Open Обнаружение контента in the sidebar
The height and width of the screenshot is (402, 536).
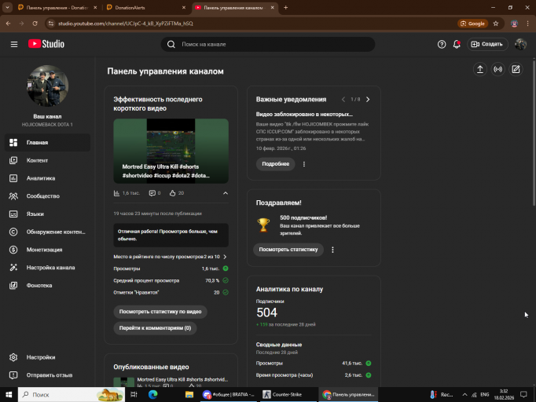47,232
